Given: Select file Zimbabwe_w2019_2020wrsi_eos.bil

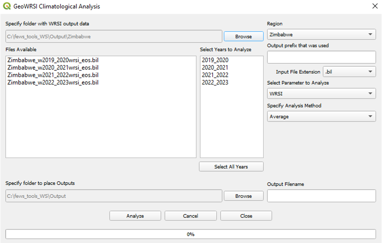Looking at the screenshot, I should pyautogui.click(x=53, y=60).
